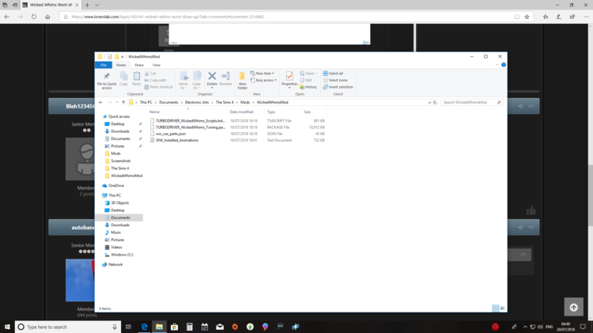Click the Explorer refresh icon
The width and height of the screenshot is (593, 333).
(435, 103)
